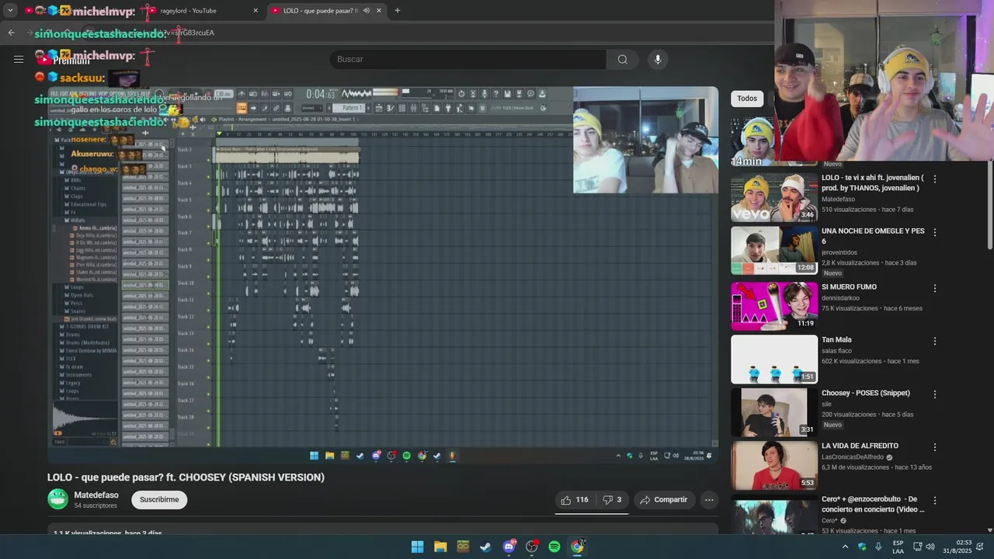
Task: Open options menu for LOLO te vi x ahi
Action: point(934,179)
